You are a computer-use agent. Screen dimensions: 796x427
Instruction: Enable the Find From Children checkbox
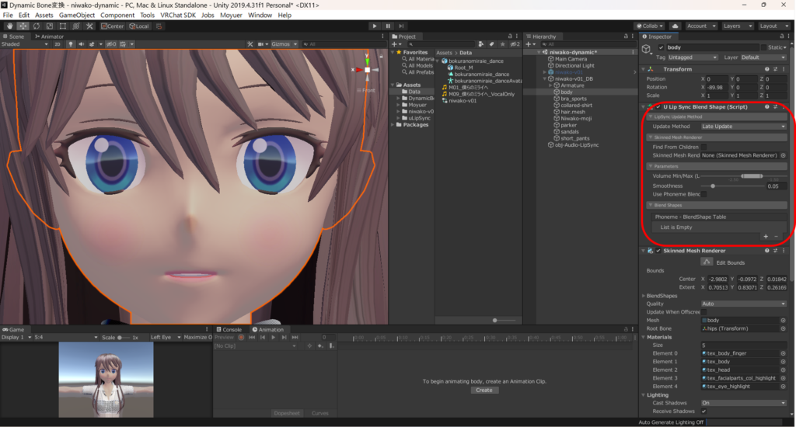(704, 147)
